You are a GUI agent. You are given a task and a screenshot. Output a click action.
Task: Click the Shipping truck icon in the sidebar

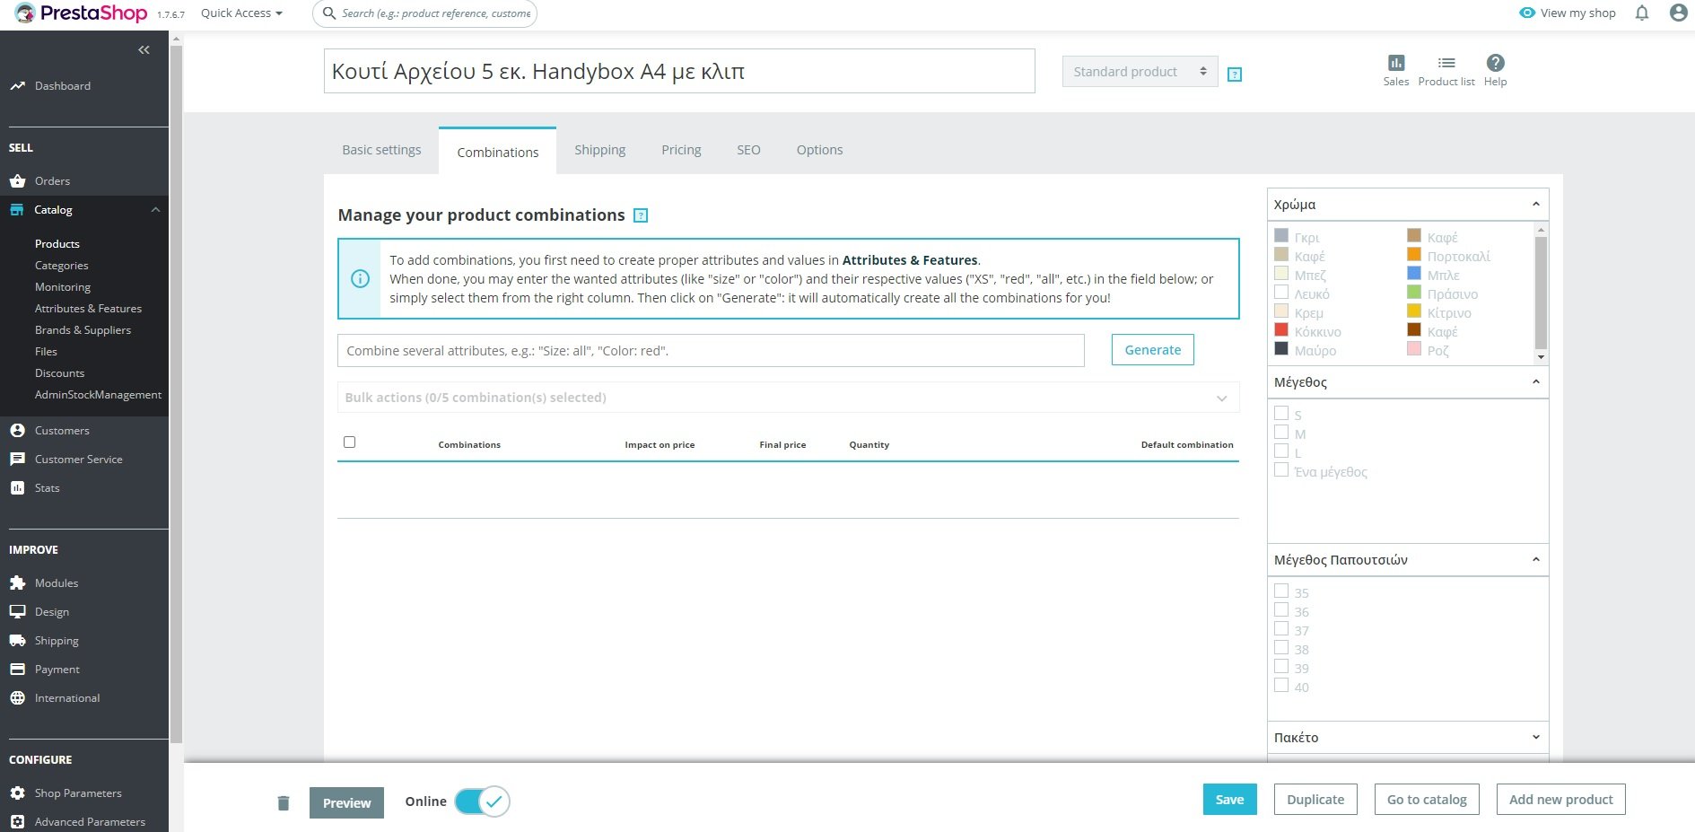[x=17, y=641]
